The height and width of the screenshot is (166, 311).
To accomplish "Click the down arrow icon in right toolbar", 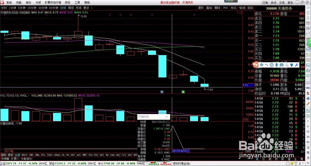I will click(x=308, y=18).
